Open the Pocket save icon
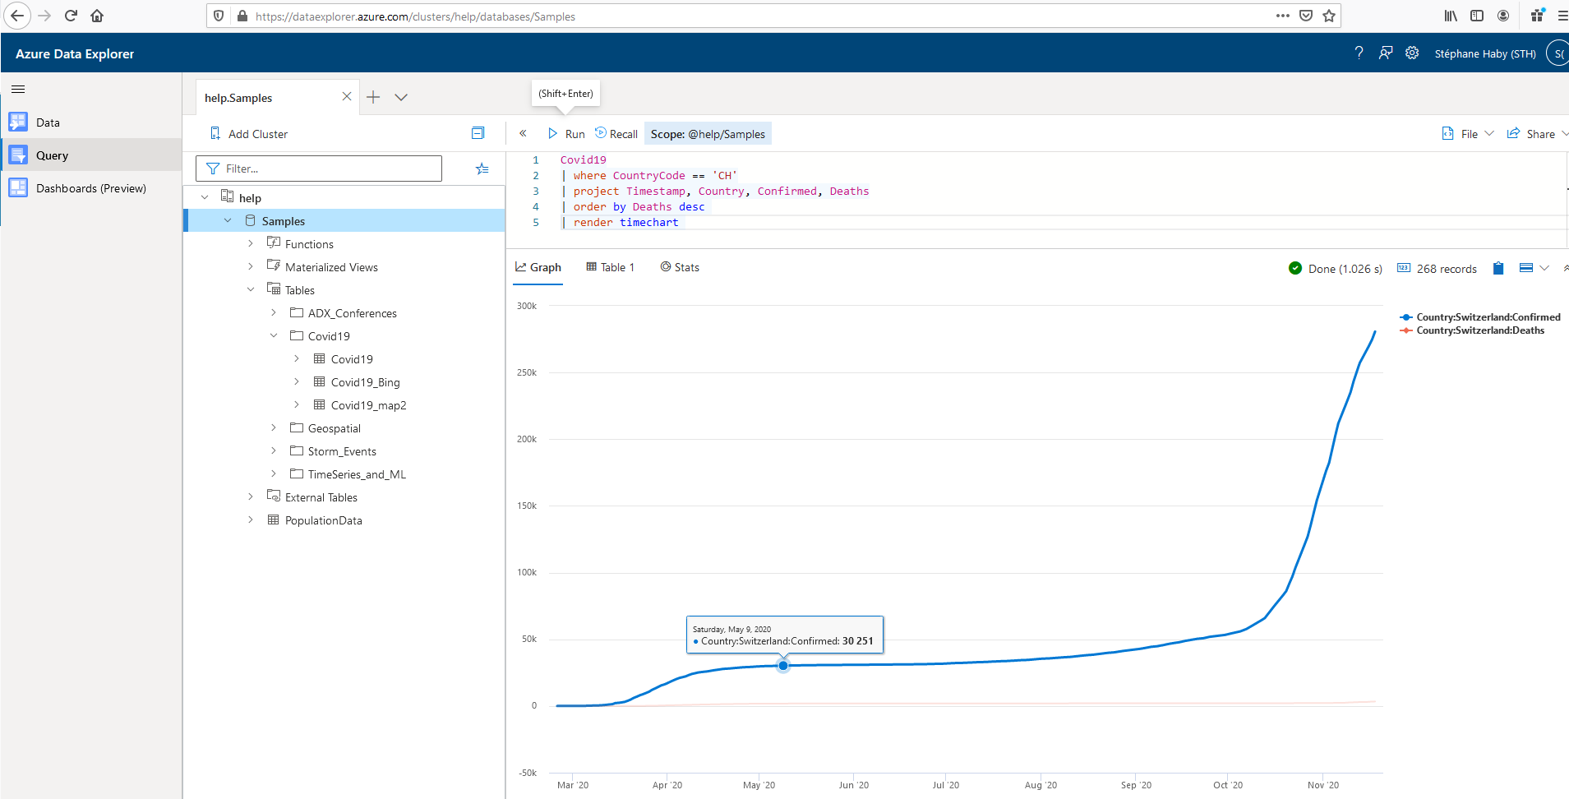The height and width of the screenshot is (799, 1569). click(x=1306, y=16)
